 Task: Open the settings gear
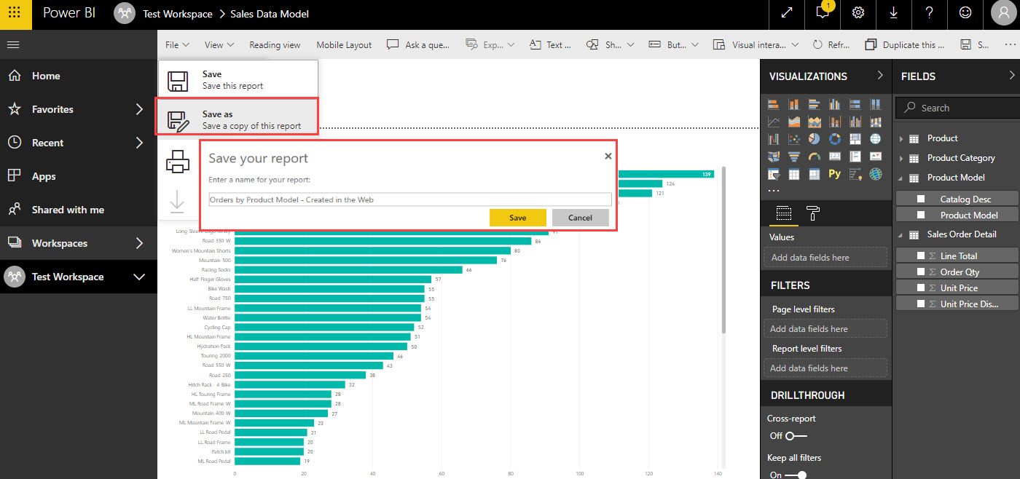(858, 13)
